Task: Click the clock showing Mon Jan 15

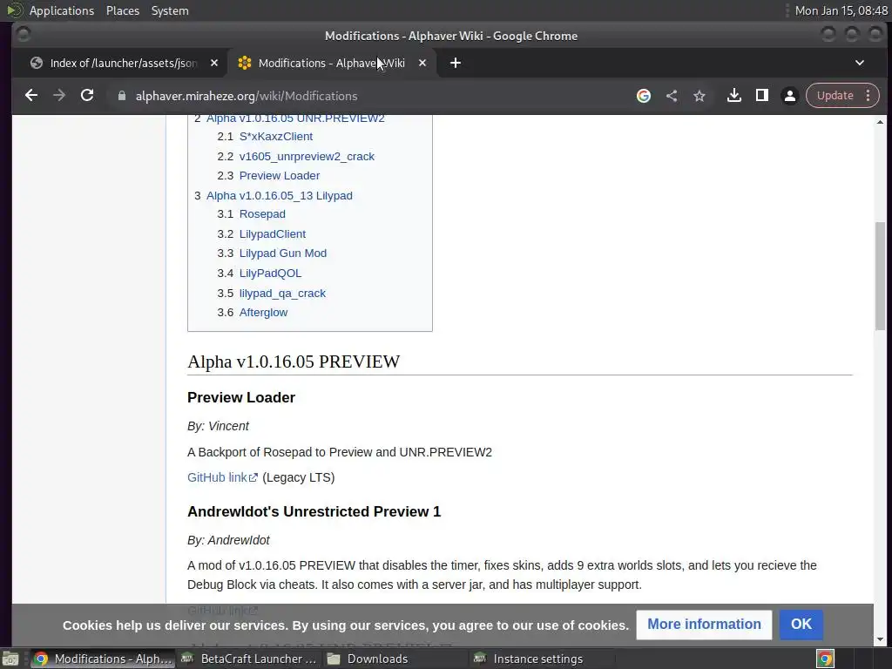Action: pos(841,10)
